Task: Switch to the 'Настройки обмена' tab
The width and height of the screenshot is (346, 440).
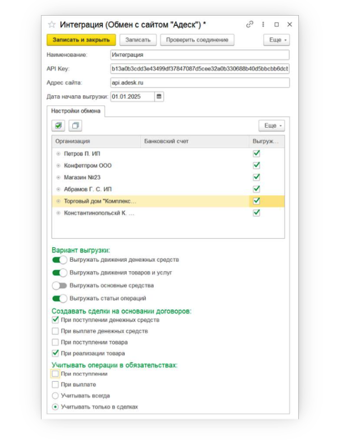Action: 76,111
